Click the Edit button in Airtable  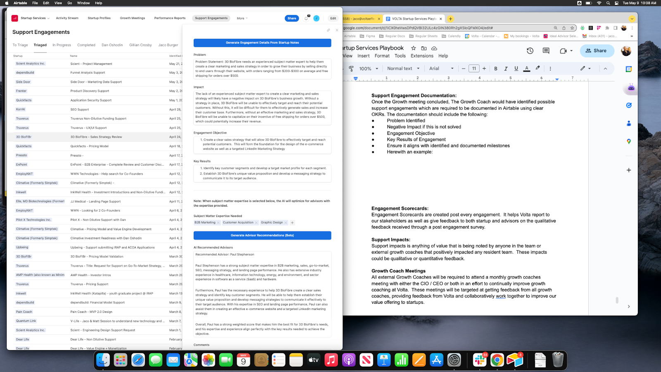tap(333, 18)
